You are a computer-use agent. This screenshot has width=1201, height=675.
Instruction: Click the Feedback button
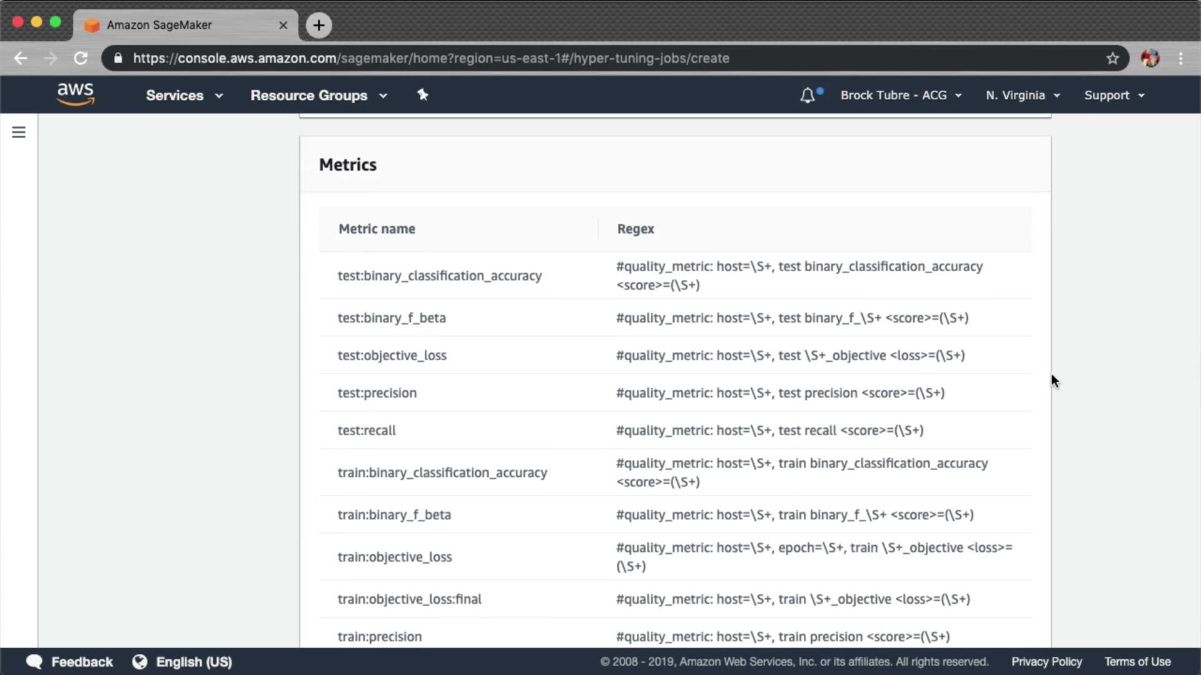coord(69,662)
